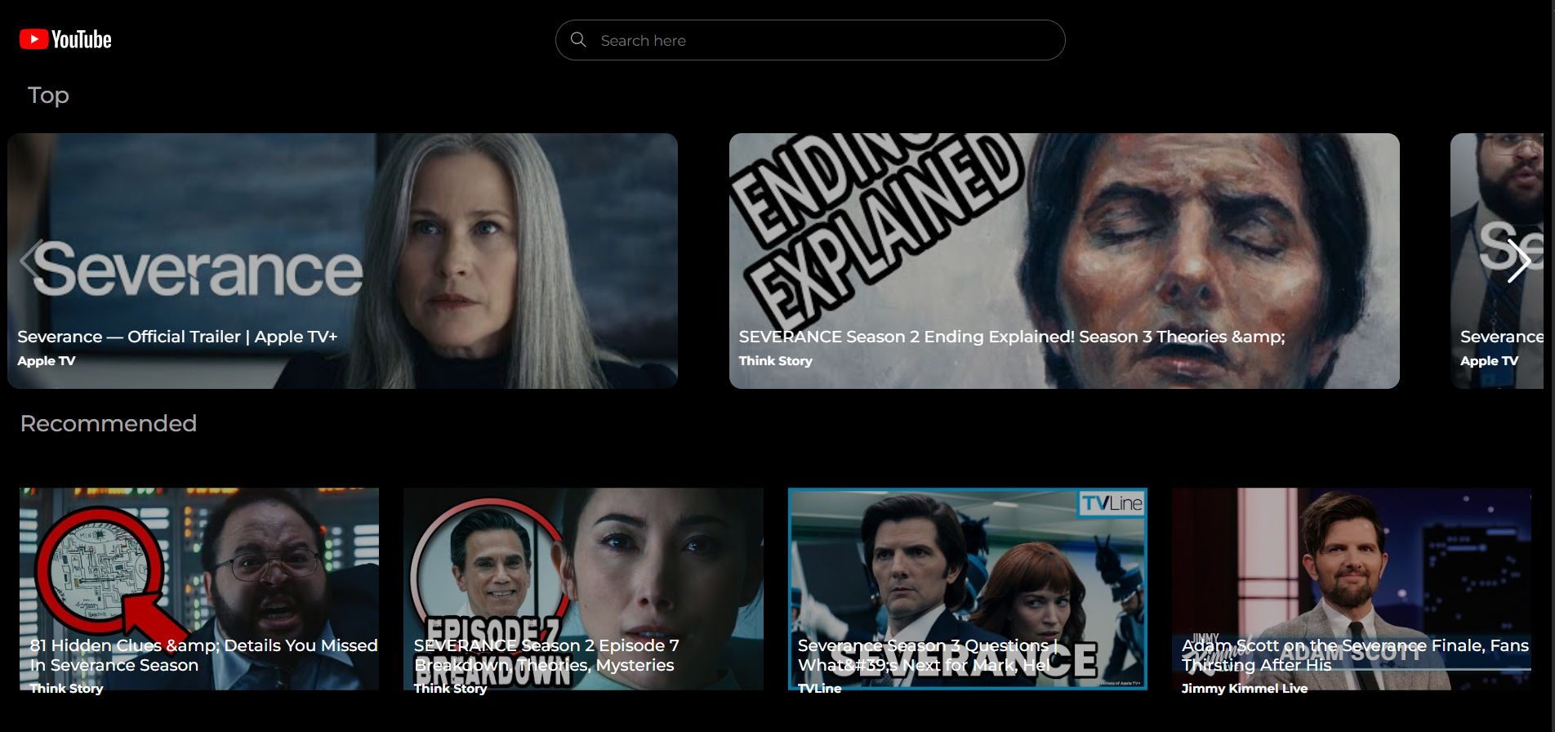Screen dimensions: 1555x732
Task: Open Apple TV channel under Official Trailer
Action: point(47,360)
